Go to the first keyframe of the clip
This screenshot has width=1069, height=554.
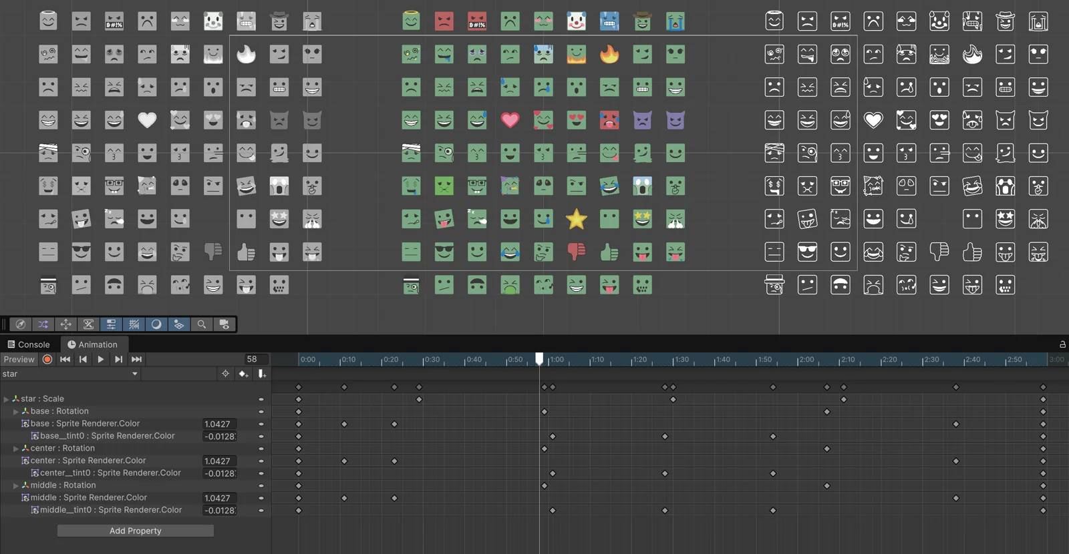coord(65,359)
